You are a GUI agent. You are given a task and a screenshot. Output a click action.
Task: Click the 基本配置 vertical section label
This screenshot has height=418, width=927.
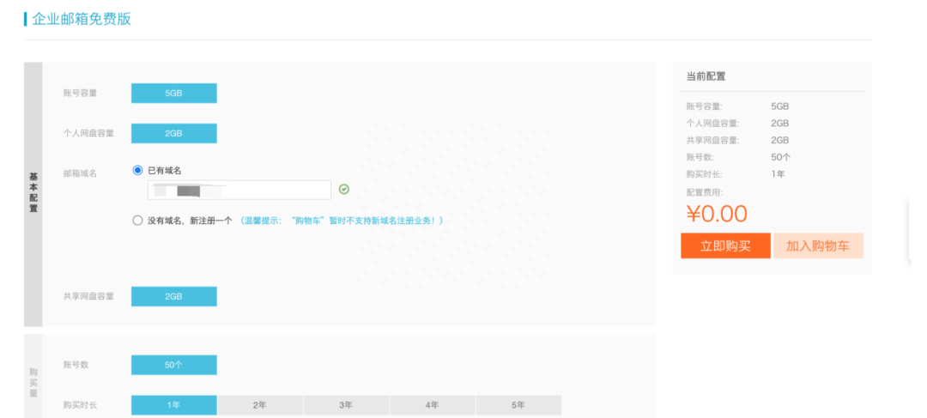click(x=33, y=194)
